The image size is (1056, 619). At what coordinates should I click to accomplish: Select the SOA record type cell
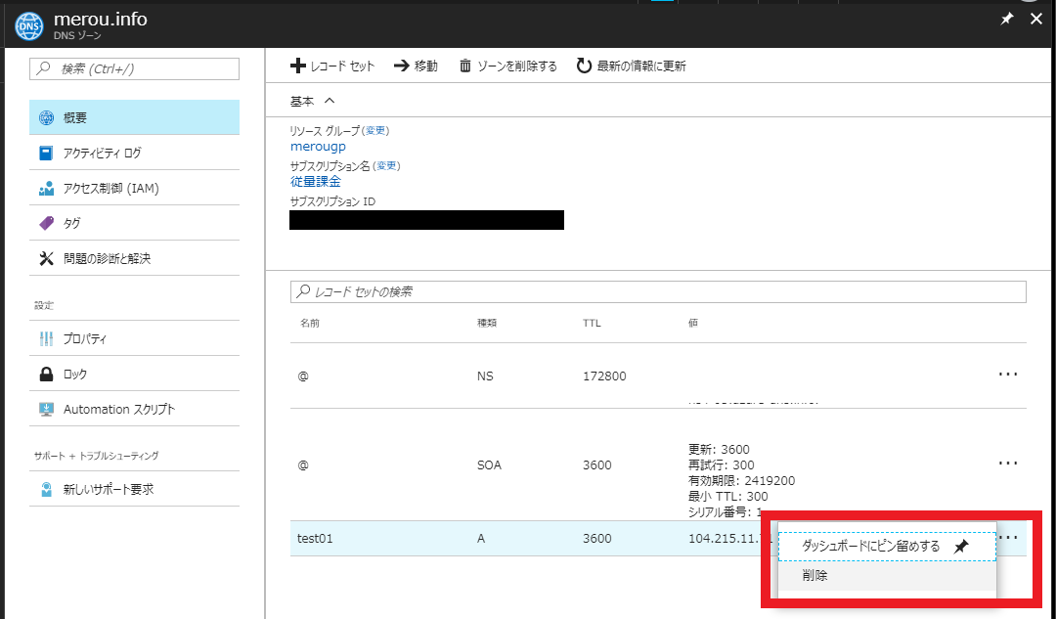pyautogui.click(x=489, y=464)
